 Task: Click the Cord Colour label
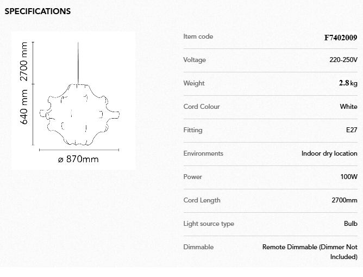point(202,107)
